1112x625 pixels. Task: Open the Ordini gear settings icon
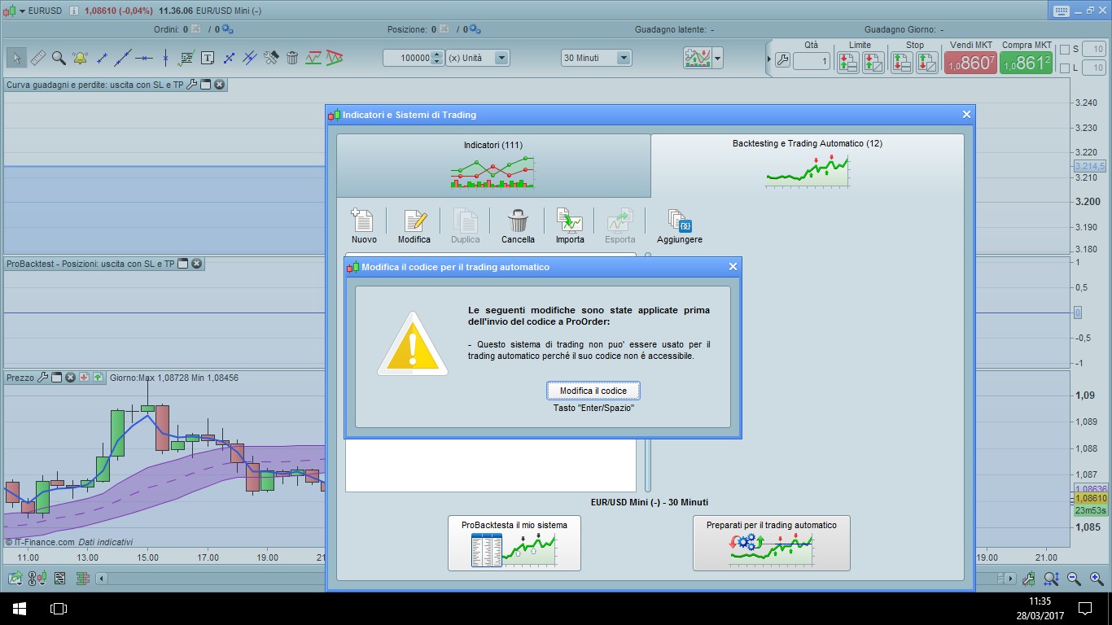pos(227,29)
